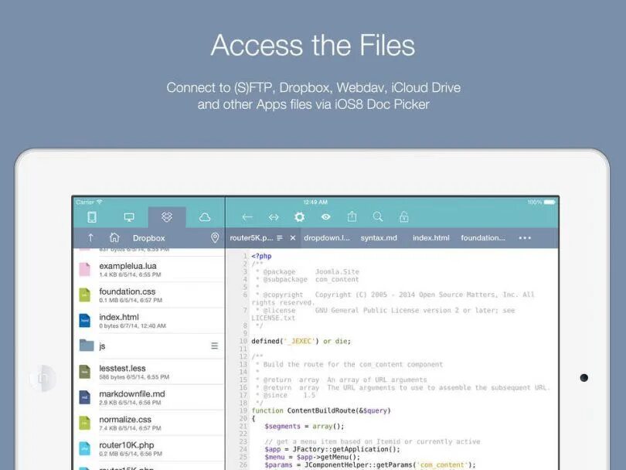The width and height of the screenshot is (626, 470).
Task: Open the js folder
Action: (x=149, y=346)
